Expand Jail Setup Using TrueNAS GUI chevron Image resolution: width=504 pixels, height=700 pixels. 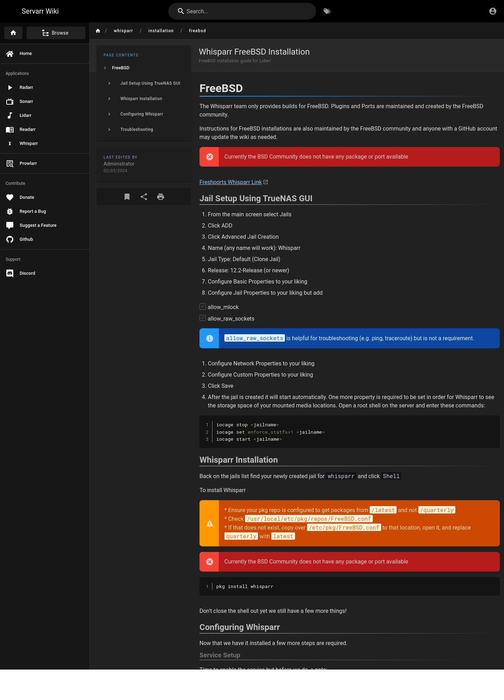click(x=109, y=83)
